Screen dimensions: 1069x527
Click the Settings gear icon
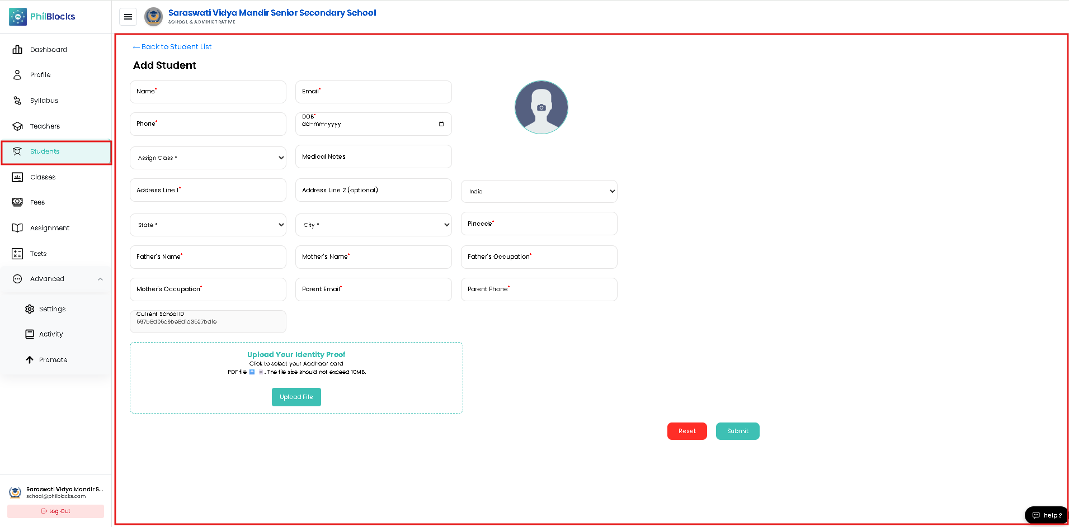click(x=30, y=309)
